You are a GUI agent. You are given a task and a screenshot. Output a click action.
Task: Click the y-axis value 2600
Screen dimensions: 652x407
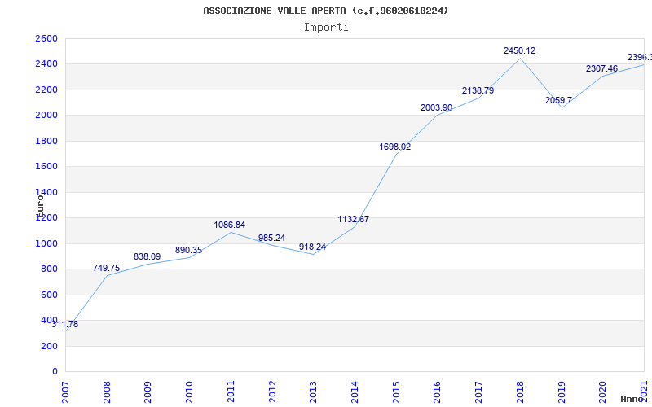click(x=46, y=38)
